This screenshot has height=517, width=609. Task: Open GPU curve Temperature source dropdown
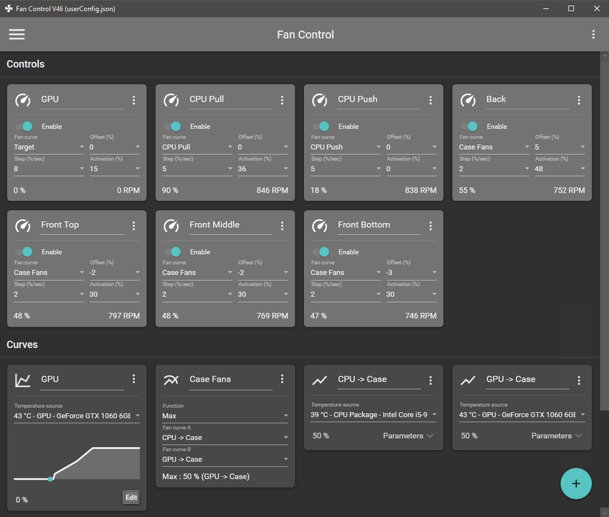click(77, 416)
